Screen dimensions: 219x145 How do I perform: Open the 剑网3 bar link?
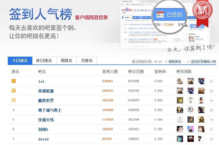click(43, 129)
